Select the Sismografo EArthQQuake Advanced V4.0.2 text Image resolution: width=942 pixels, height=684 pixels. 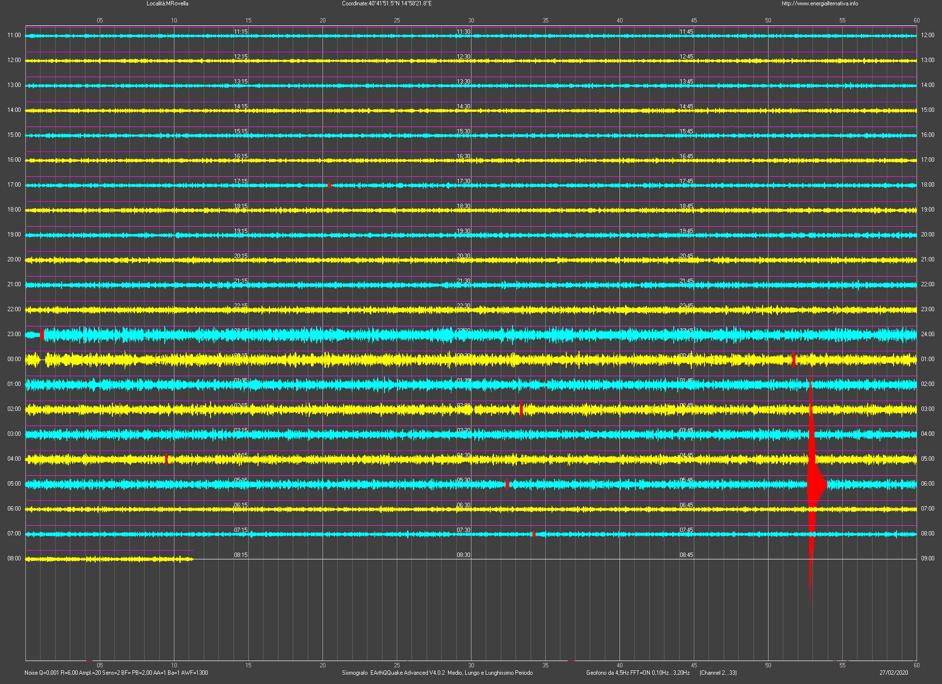[x=437, y=673]
